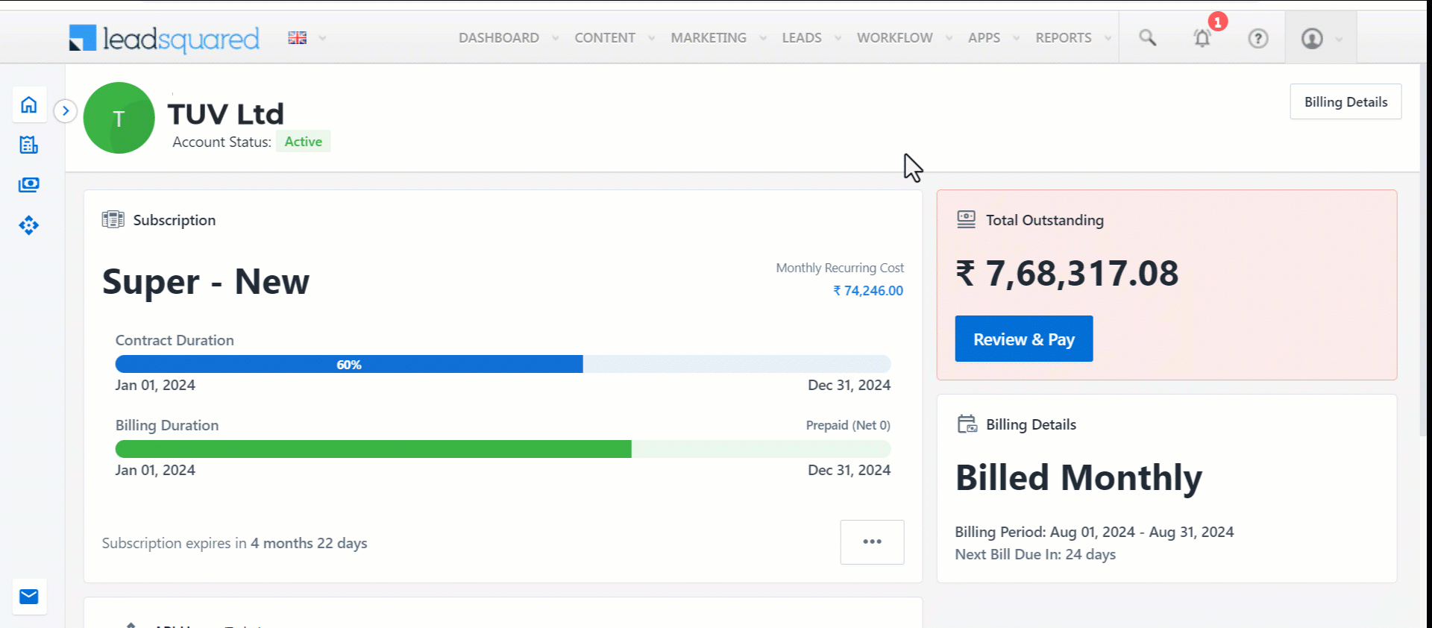Expand the Workflow dropdown arrow
This screenshot has height=628, width=1432.
point(949,38)
